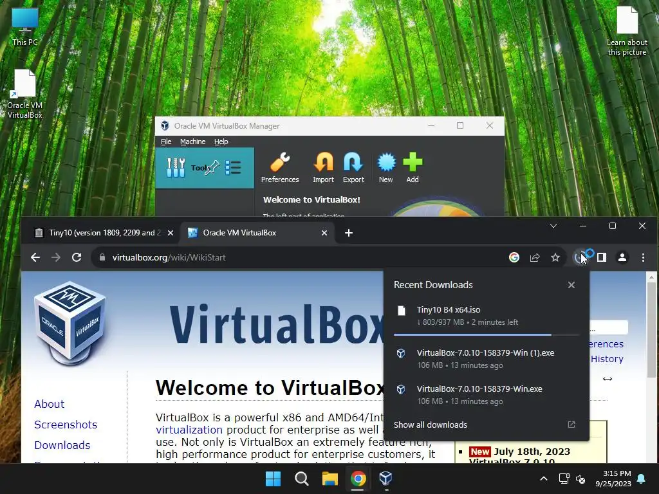
Task: Open the About link on the VirtualBox page
Action: pos(49,404)
